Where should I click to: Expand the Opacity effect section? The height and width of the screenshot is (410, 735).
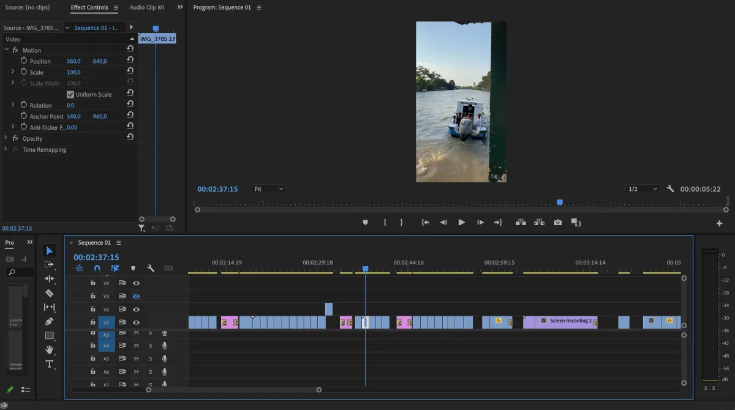[x=6, y=138]
